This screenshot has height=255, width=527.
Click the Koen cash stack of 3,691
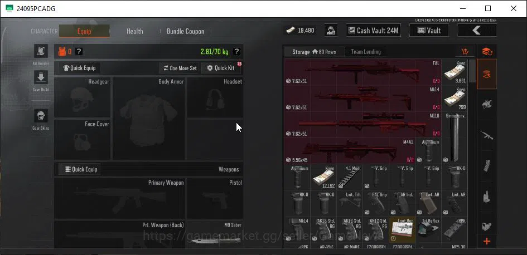click(x=455, y=72)
